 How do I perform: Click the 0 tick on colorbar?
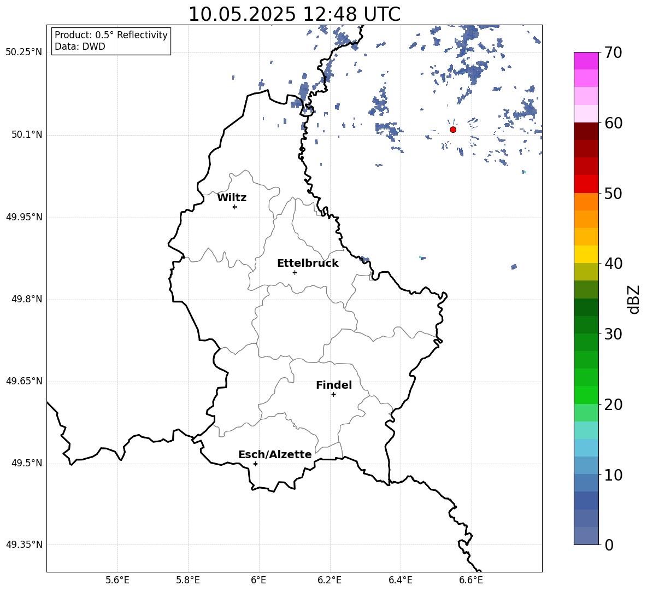[609, 545]
